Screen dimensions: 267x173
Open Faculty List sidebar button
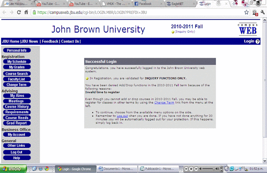(17, 79)
